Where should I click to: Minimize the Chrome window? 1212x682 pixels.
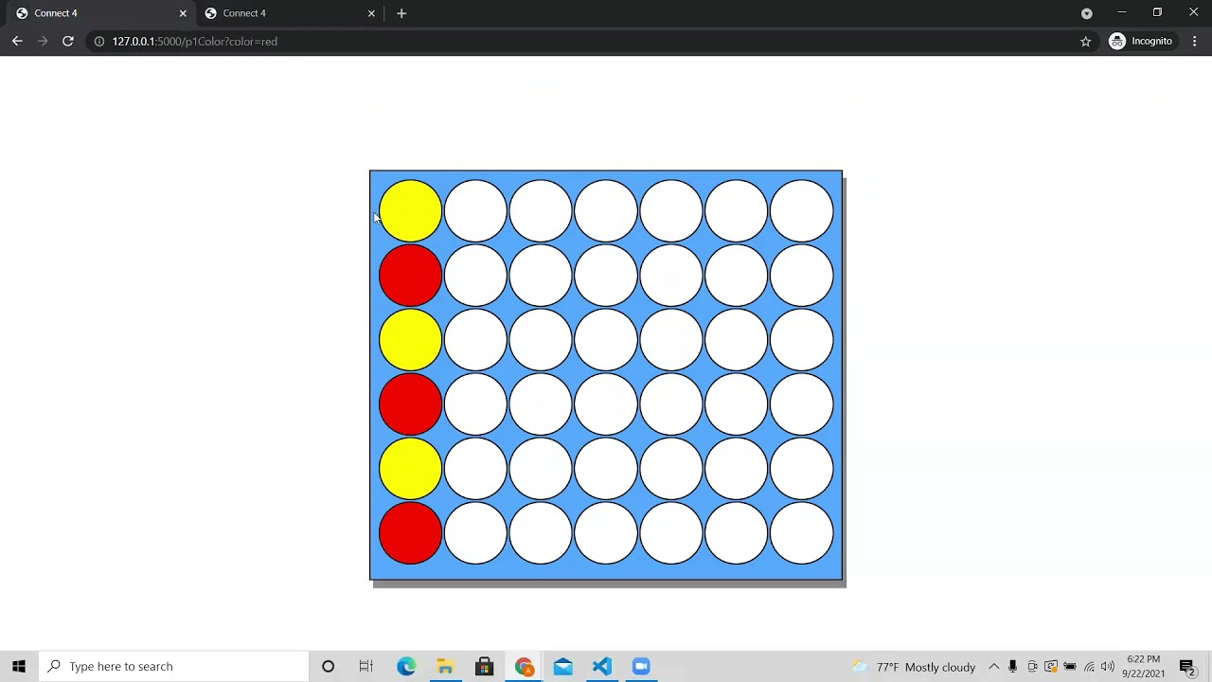1122,12
